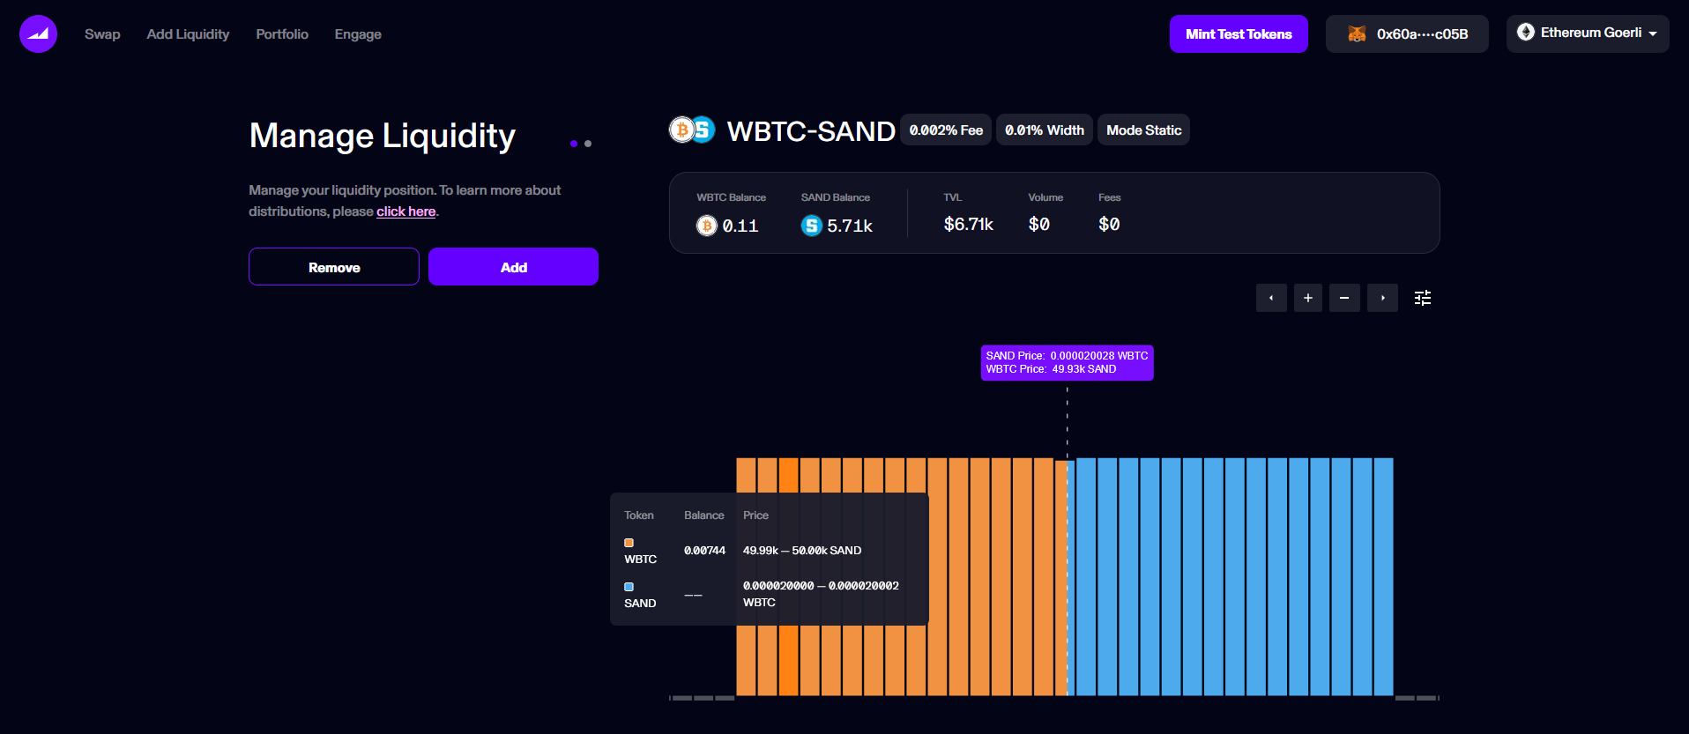The width and height of the screenshot is (1689, 734).
Task: Click the chart zoom out minus icon
Action: pos(1344,298)
